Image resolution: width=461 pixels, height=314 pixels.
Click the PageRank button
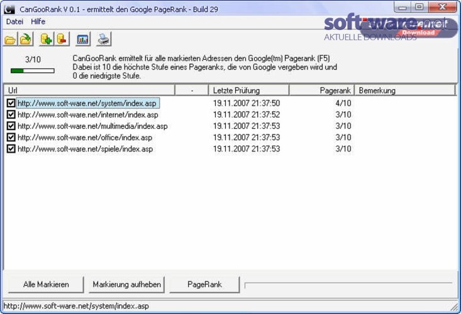pyautogui.click(x=204, y=284)
